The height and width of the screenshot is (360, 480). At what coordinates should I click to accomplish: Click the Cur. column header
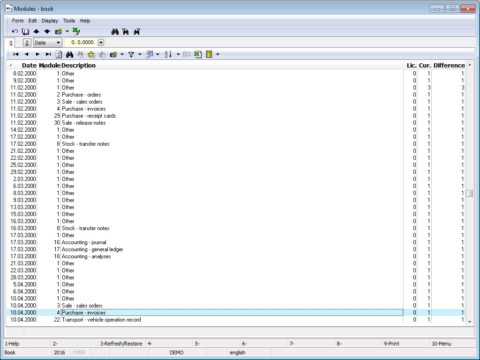[x=425, y=65]
